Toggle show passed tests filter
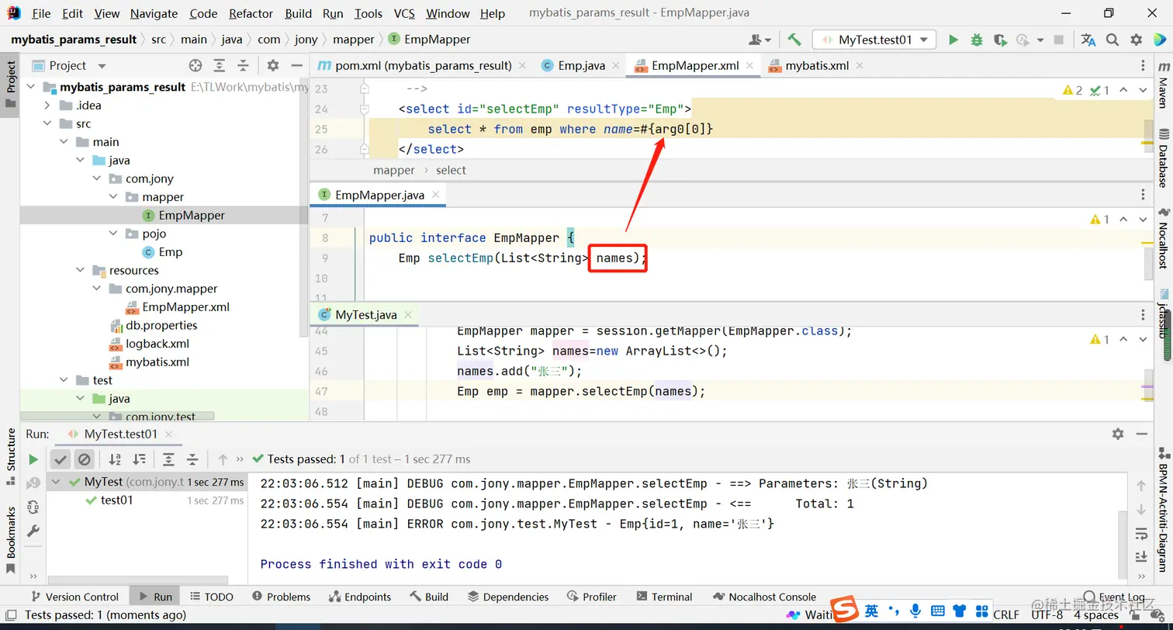Screen dimensions: 1173x630 pyautogui.click(x=61, y=459)
